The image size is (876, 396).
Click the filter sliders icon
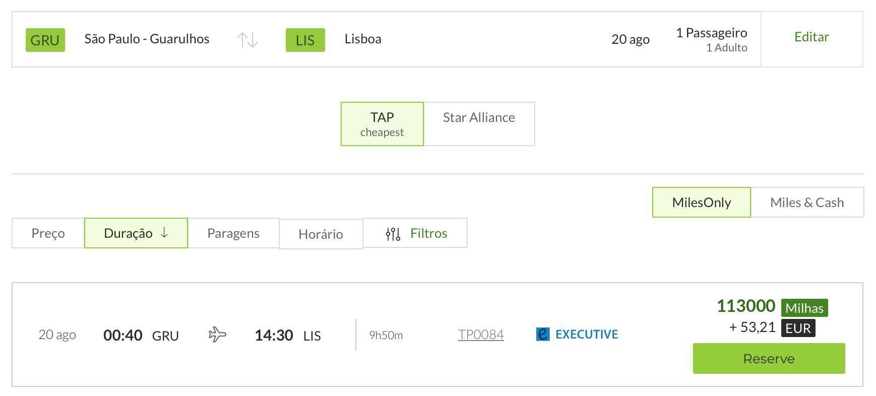tap(393, 234)
